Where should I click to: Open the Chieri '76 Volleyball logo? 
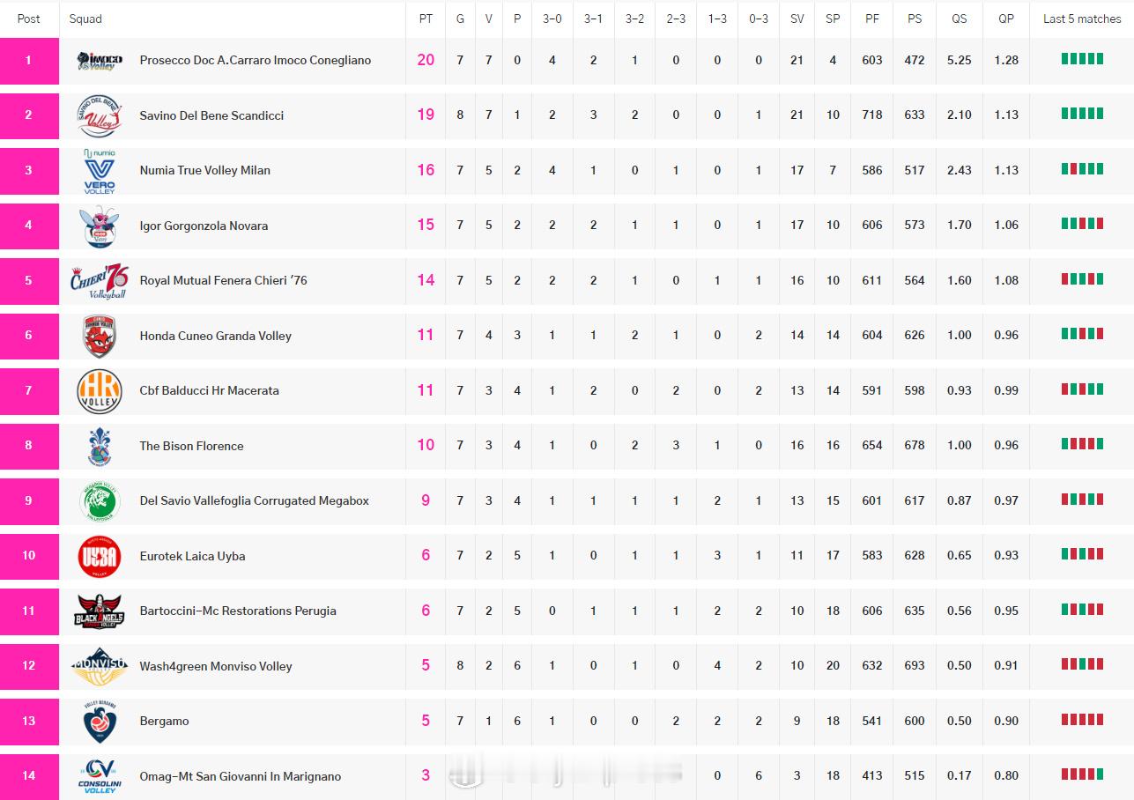click(100, 281)
